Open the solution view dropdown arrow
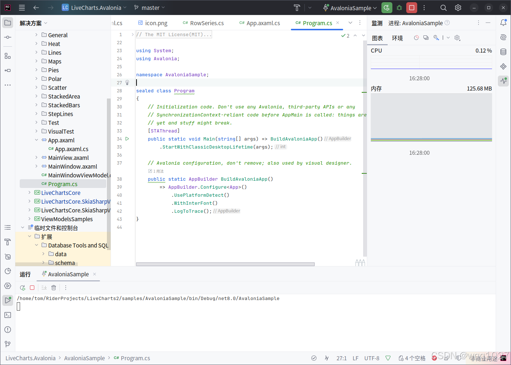 pyautogui.click(x=46, y=23)
